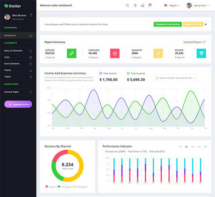
Task: Dismiss the premium version banner
Action: [205, 24]
